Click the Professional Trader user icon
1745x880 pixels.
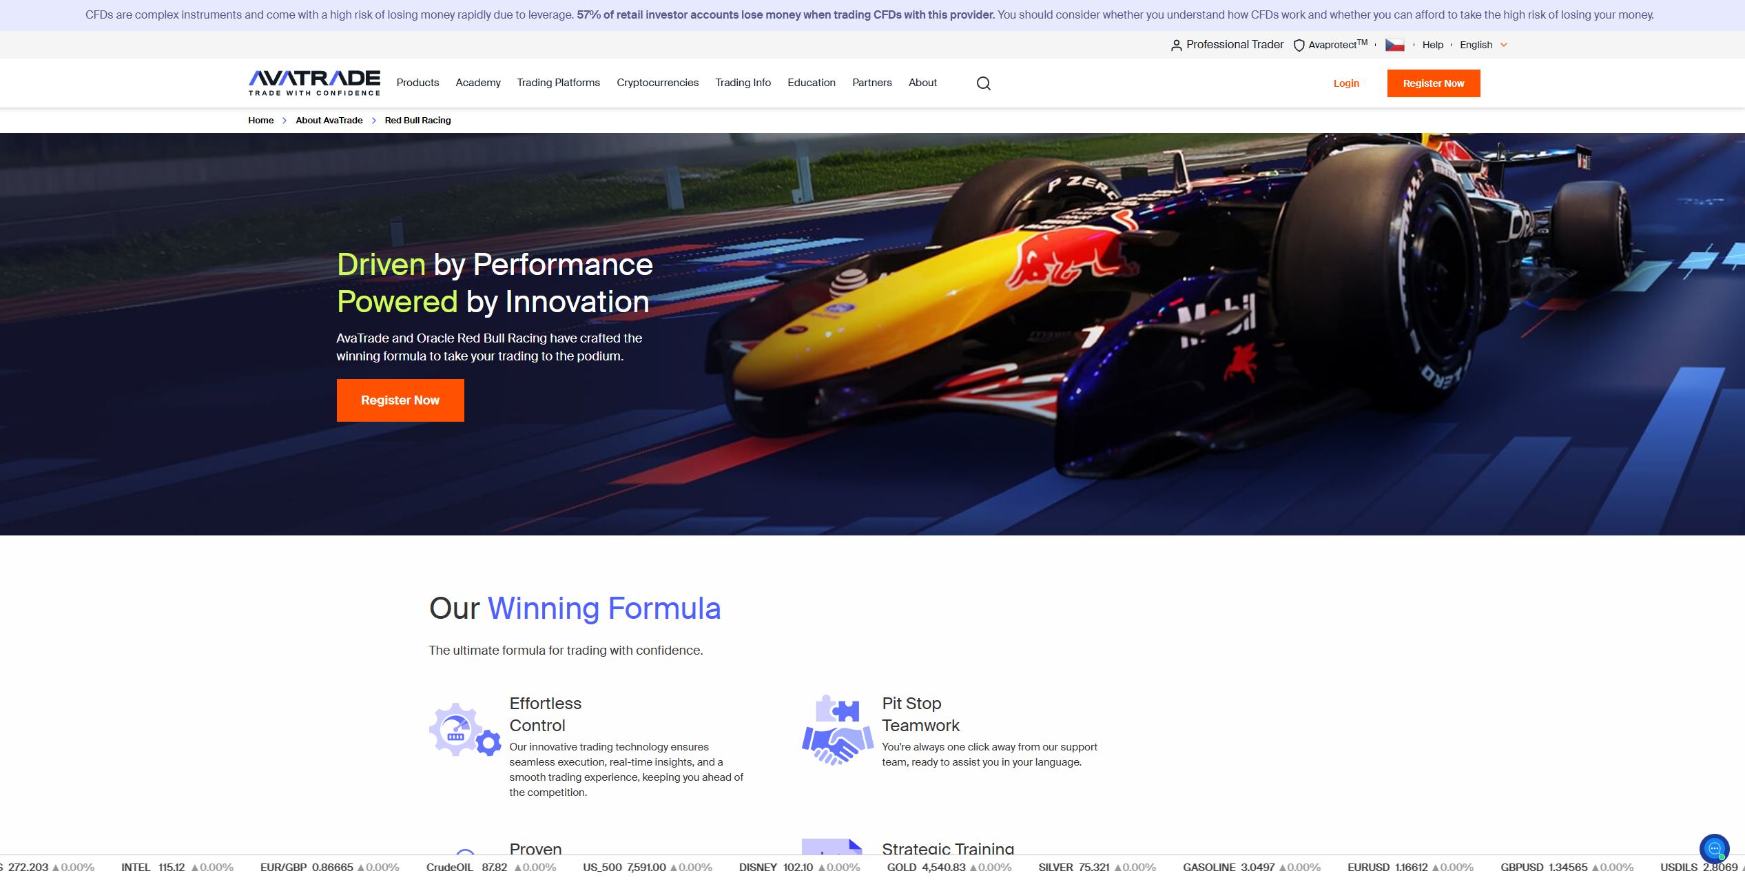pyautogui.click(x=1177, y=45)
